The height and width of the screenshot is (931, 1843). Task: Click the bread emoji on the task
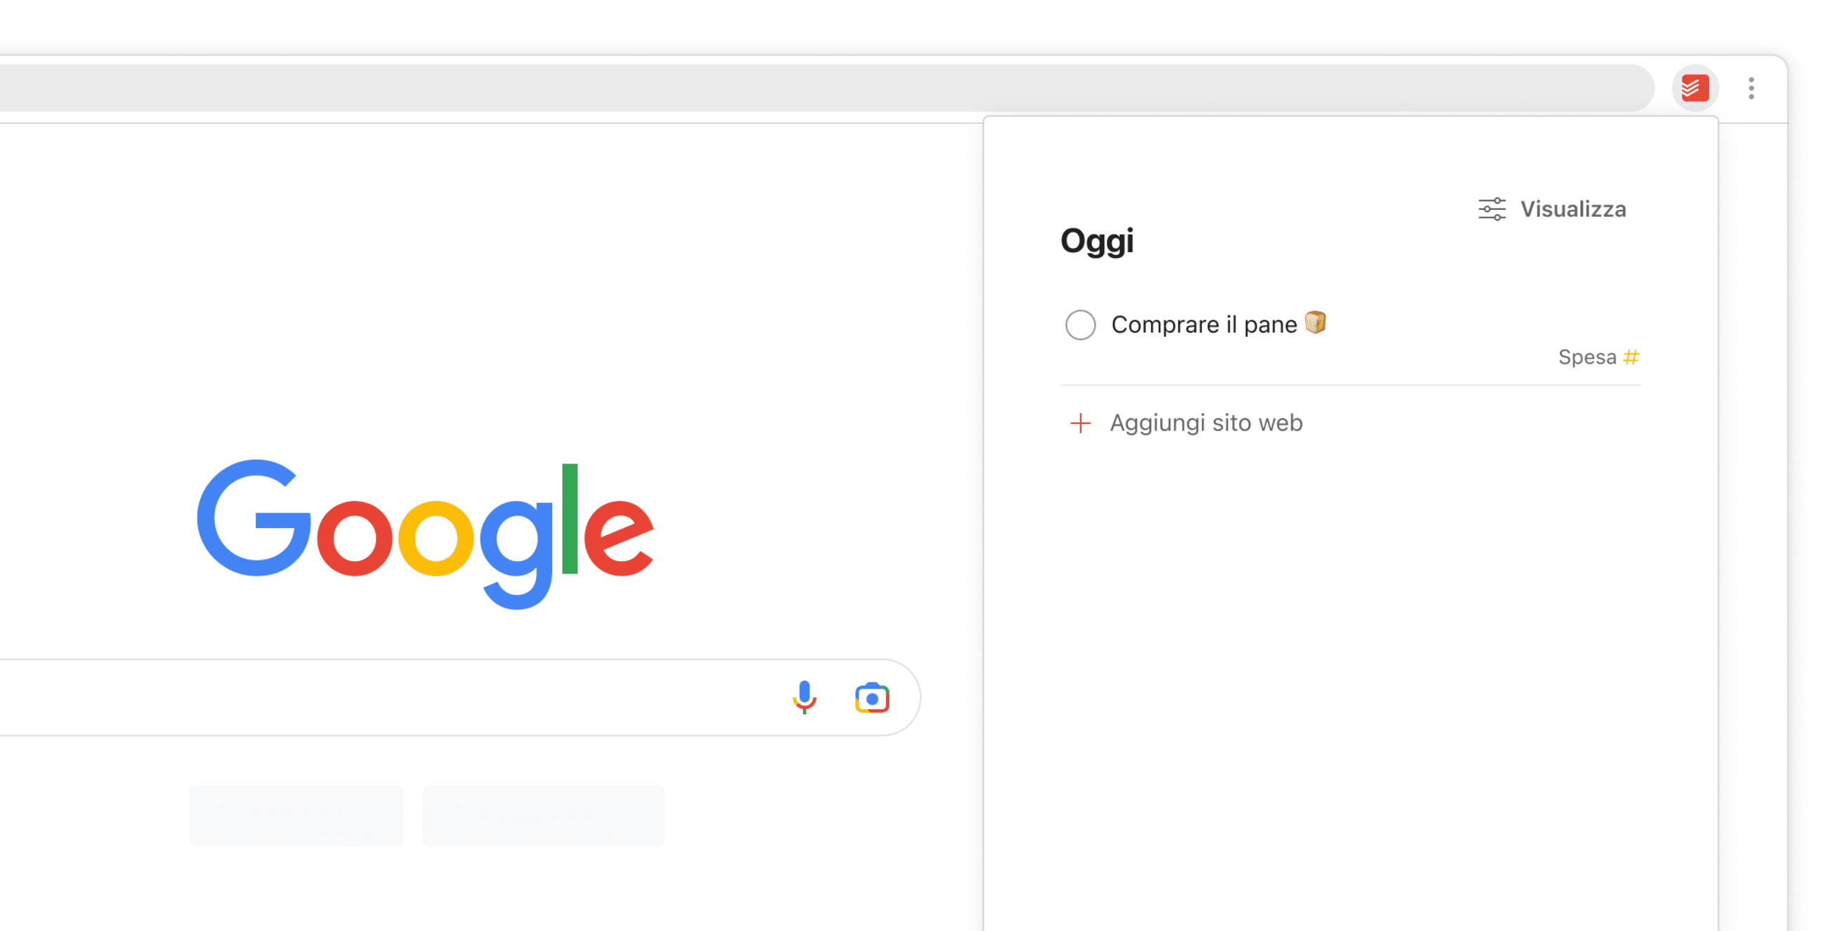tap(1315, 322)
